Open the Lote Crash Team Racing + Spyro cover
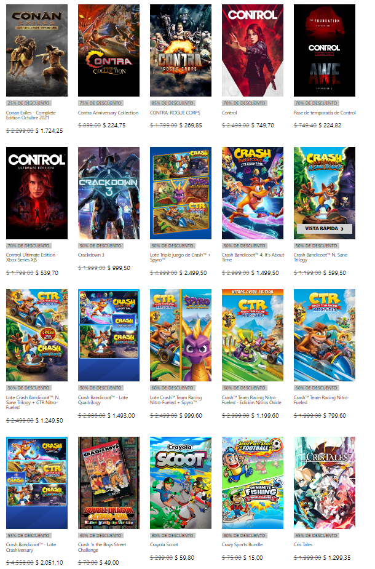375x569 pixels. click(x=181, y=335)
